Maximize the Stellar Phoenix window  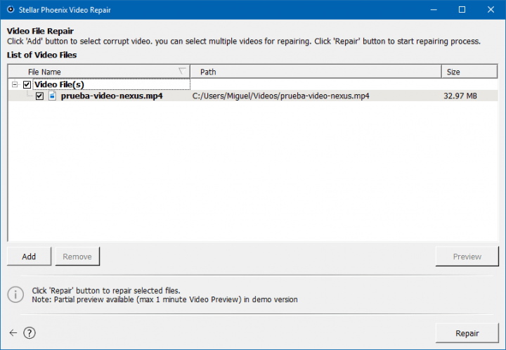click(462, 10)
